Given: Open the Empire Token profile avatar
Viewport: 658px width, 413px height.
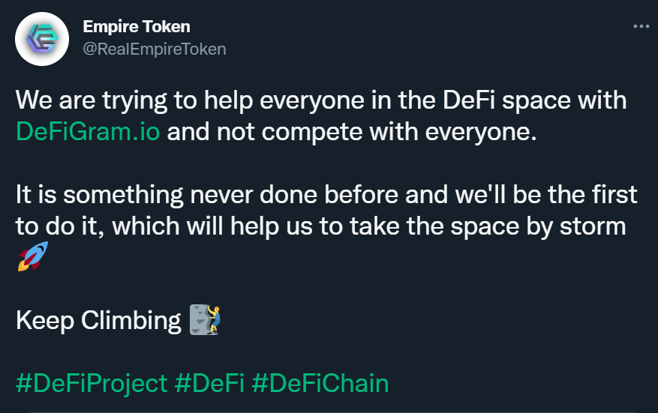Looking at the screenshot, I should click(42, 38).
